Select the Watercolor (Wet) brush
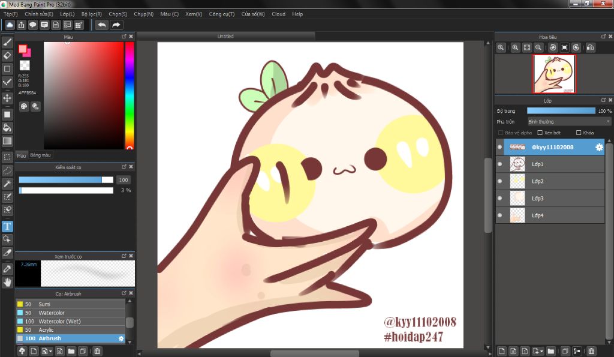 [71, 322]
